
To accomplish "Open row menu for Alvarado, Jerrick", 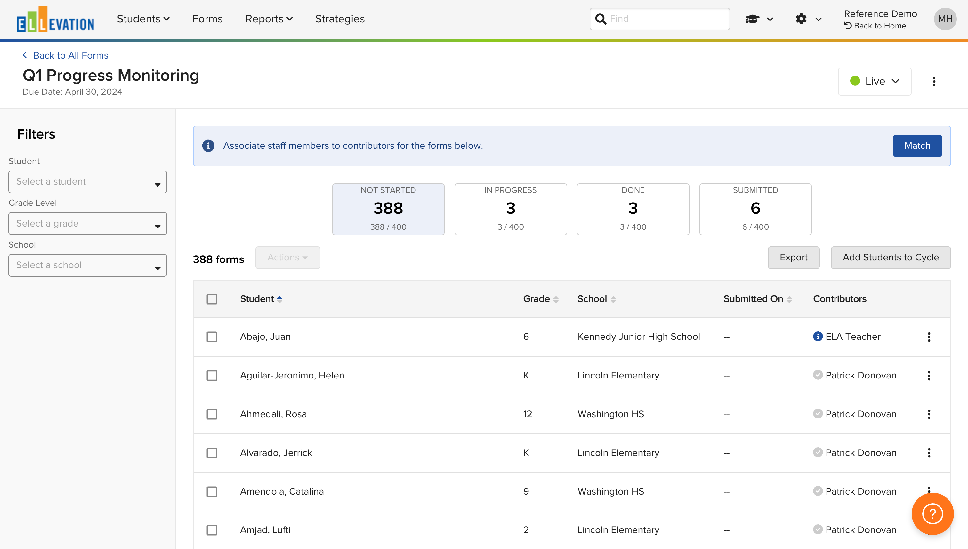I will coord(929,453).
